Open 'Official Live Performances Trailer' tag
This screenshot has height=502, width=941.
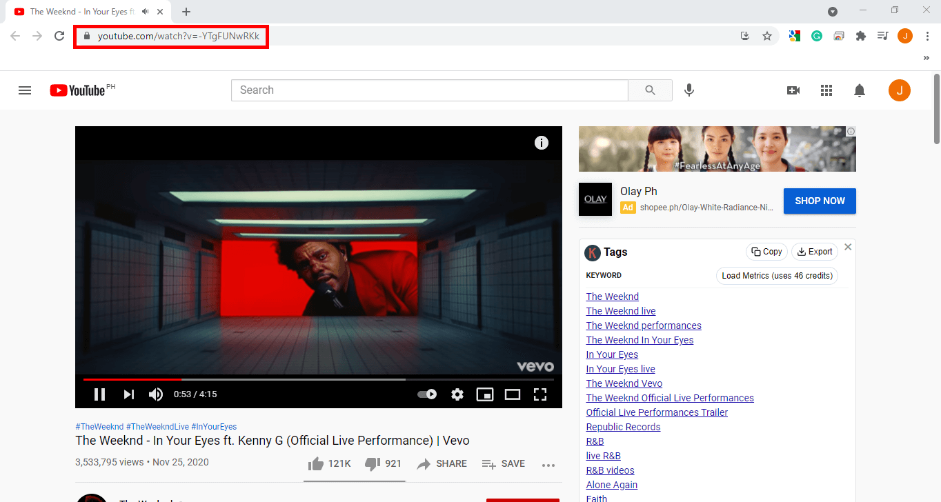click(657, 412)
